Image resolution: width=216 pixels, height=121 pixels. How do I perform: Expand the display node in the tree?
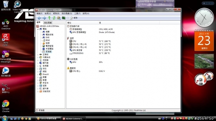click(38, 63)
